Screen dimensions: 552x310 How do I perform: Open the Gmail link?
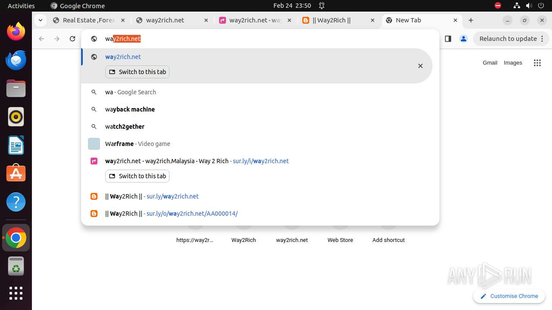coord(490,63)
